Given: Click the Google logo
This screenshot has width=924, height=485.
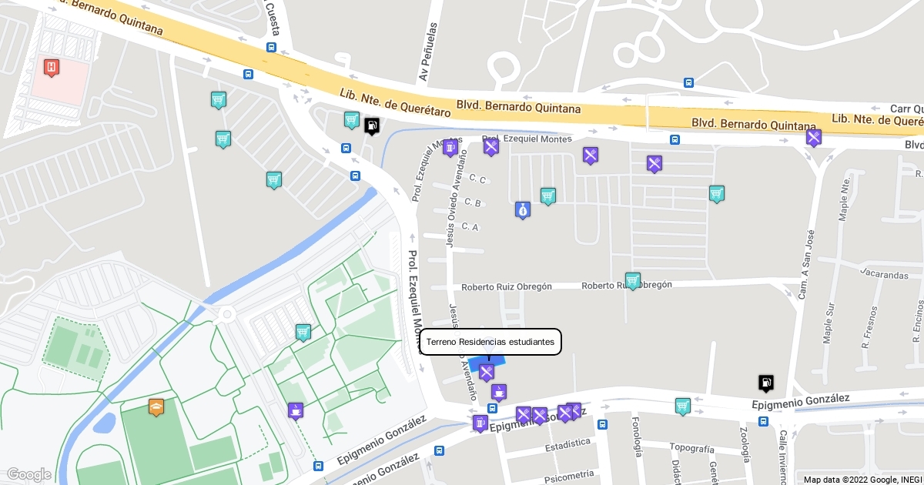Looking at the screenshot, I should tap(29, 474).
